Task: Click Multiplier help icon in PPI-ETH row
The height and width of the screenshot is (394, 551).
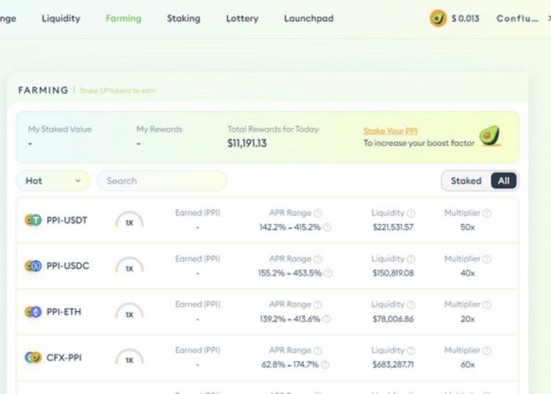Action: (487, 305)
